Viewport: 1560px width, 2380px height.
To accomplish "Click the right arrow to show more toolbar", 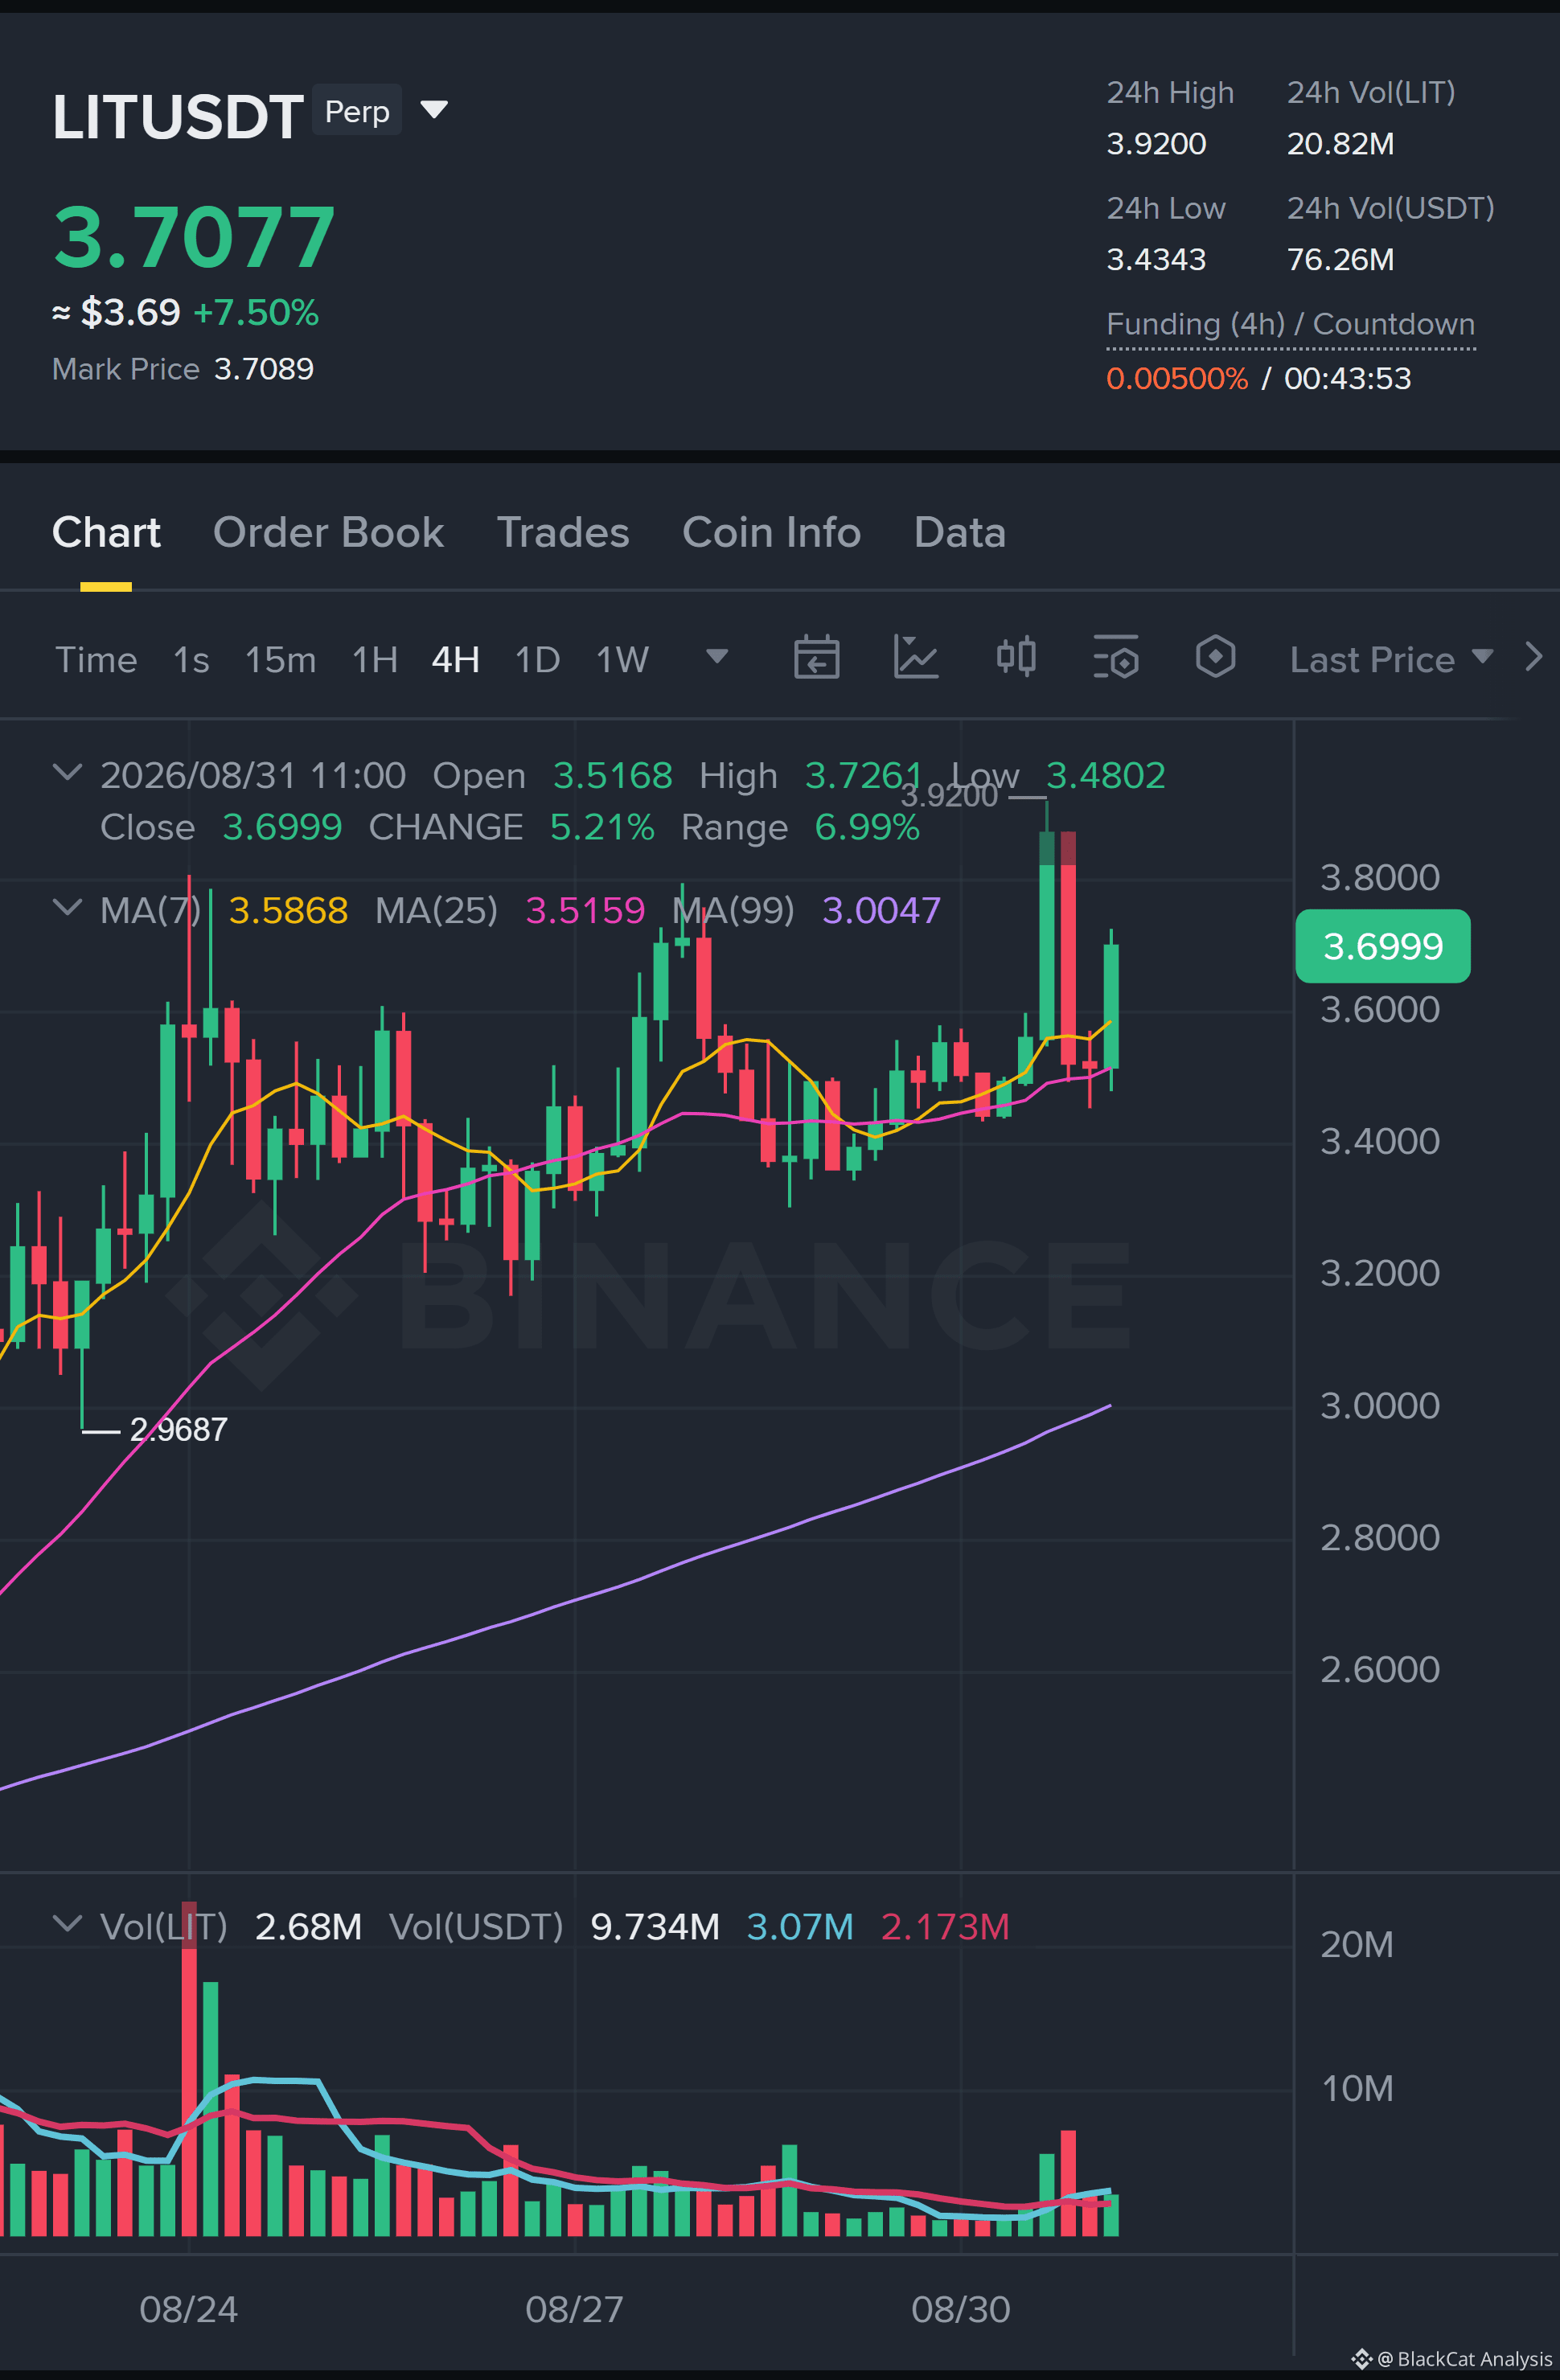I will tap(1533, 657).
